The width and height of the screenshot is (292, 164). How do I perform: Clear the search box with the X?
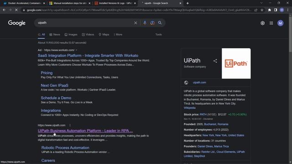[136, 23]
